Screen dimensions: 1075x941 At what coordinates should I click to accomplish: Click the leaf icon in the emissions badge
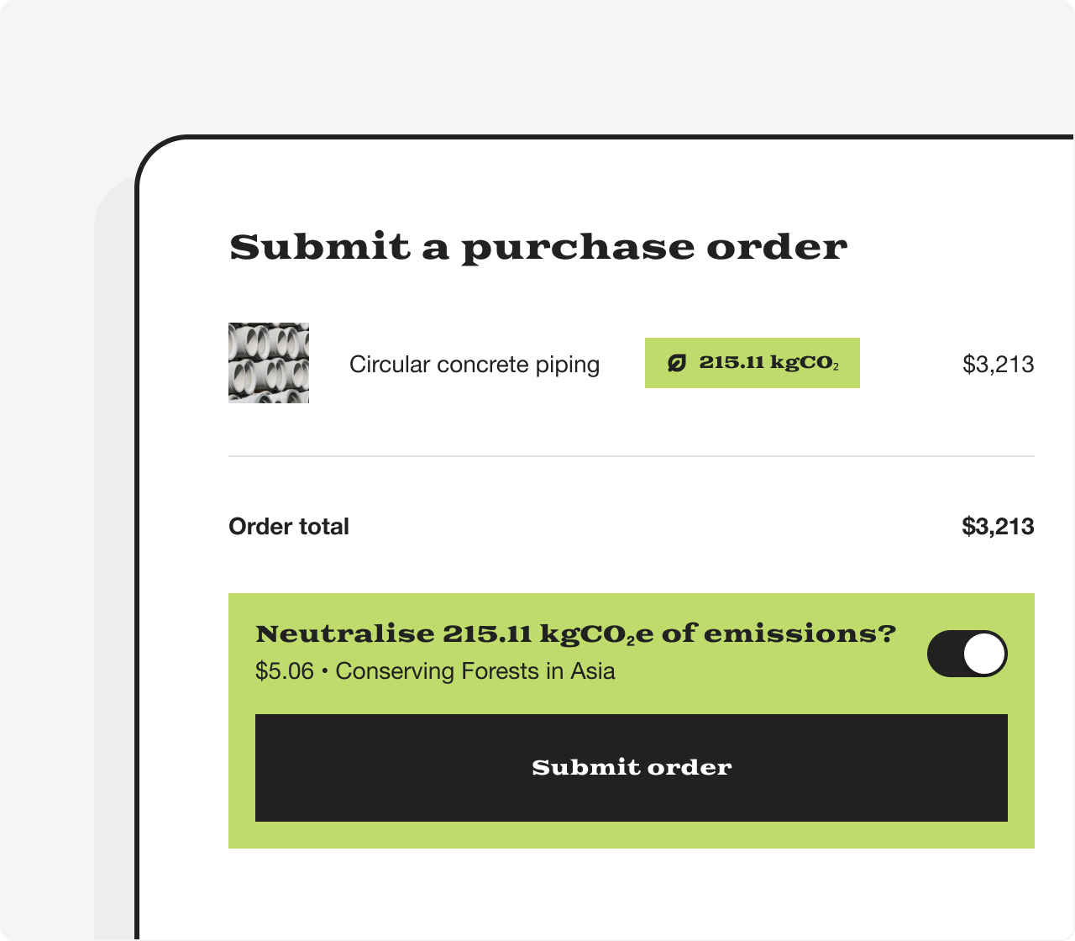click(677, 363)
